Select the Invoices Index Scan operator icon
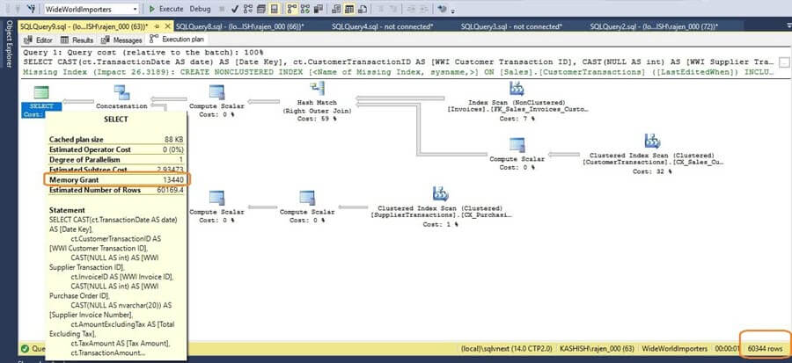The height and width of the screenshot is (363, 792). click(516, 89)
